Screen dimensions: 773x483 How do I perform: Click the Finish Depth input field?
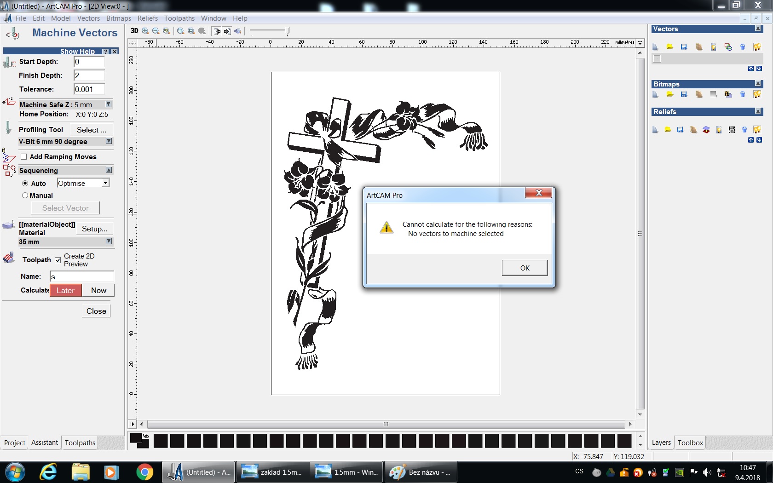[x=89, y=75]
